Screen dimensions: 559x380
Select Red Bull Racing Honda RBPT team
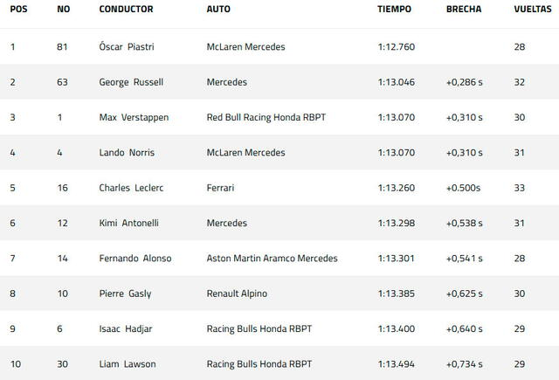pos(266,117)
